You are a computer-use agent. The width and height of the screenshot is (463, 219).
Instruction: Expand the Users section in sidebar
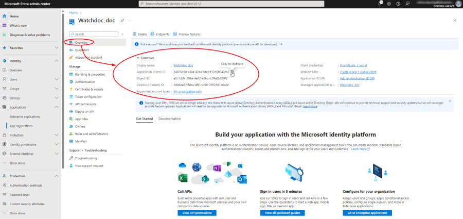click(x=57, y=79)
